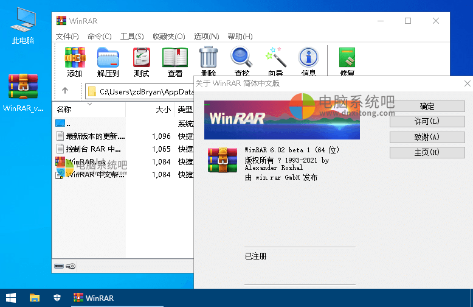Image resolution: width=473 pixels, height=307 pixels.
Task: Open File Explorer from the taskbar
Action: click(x=35, y=298)
